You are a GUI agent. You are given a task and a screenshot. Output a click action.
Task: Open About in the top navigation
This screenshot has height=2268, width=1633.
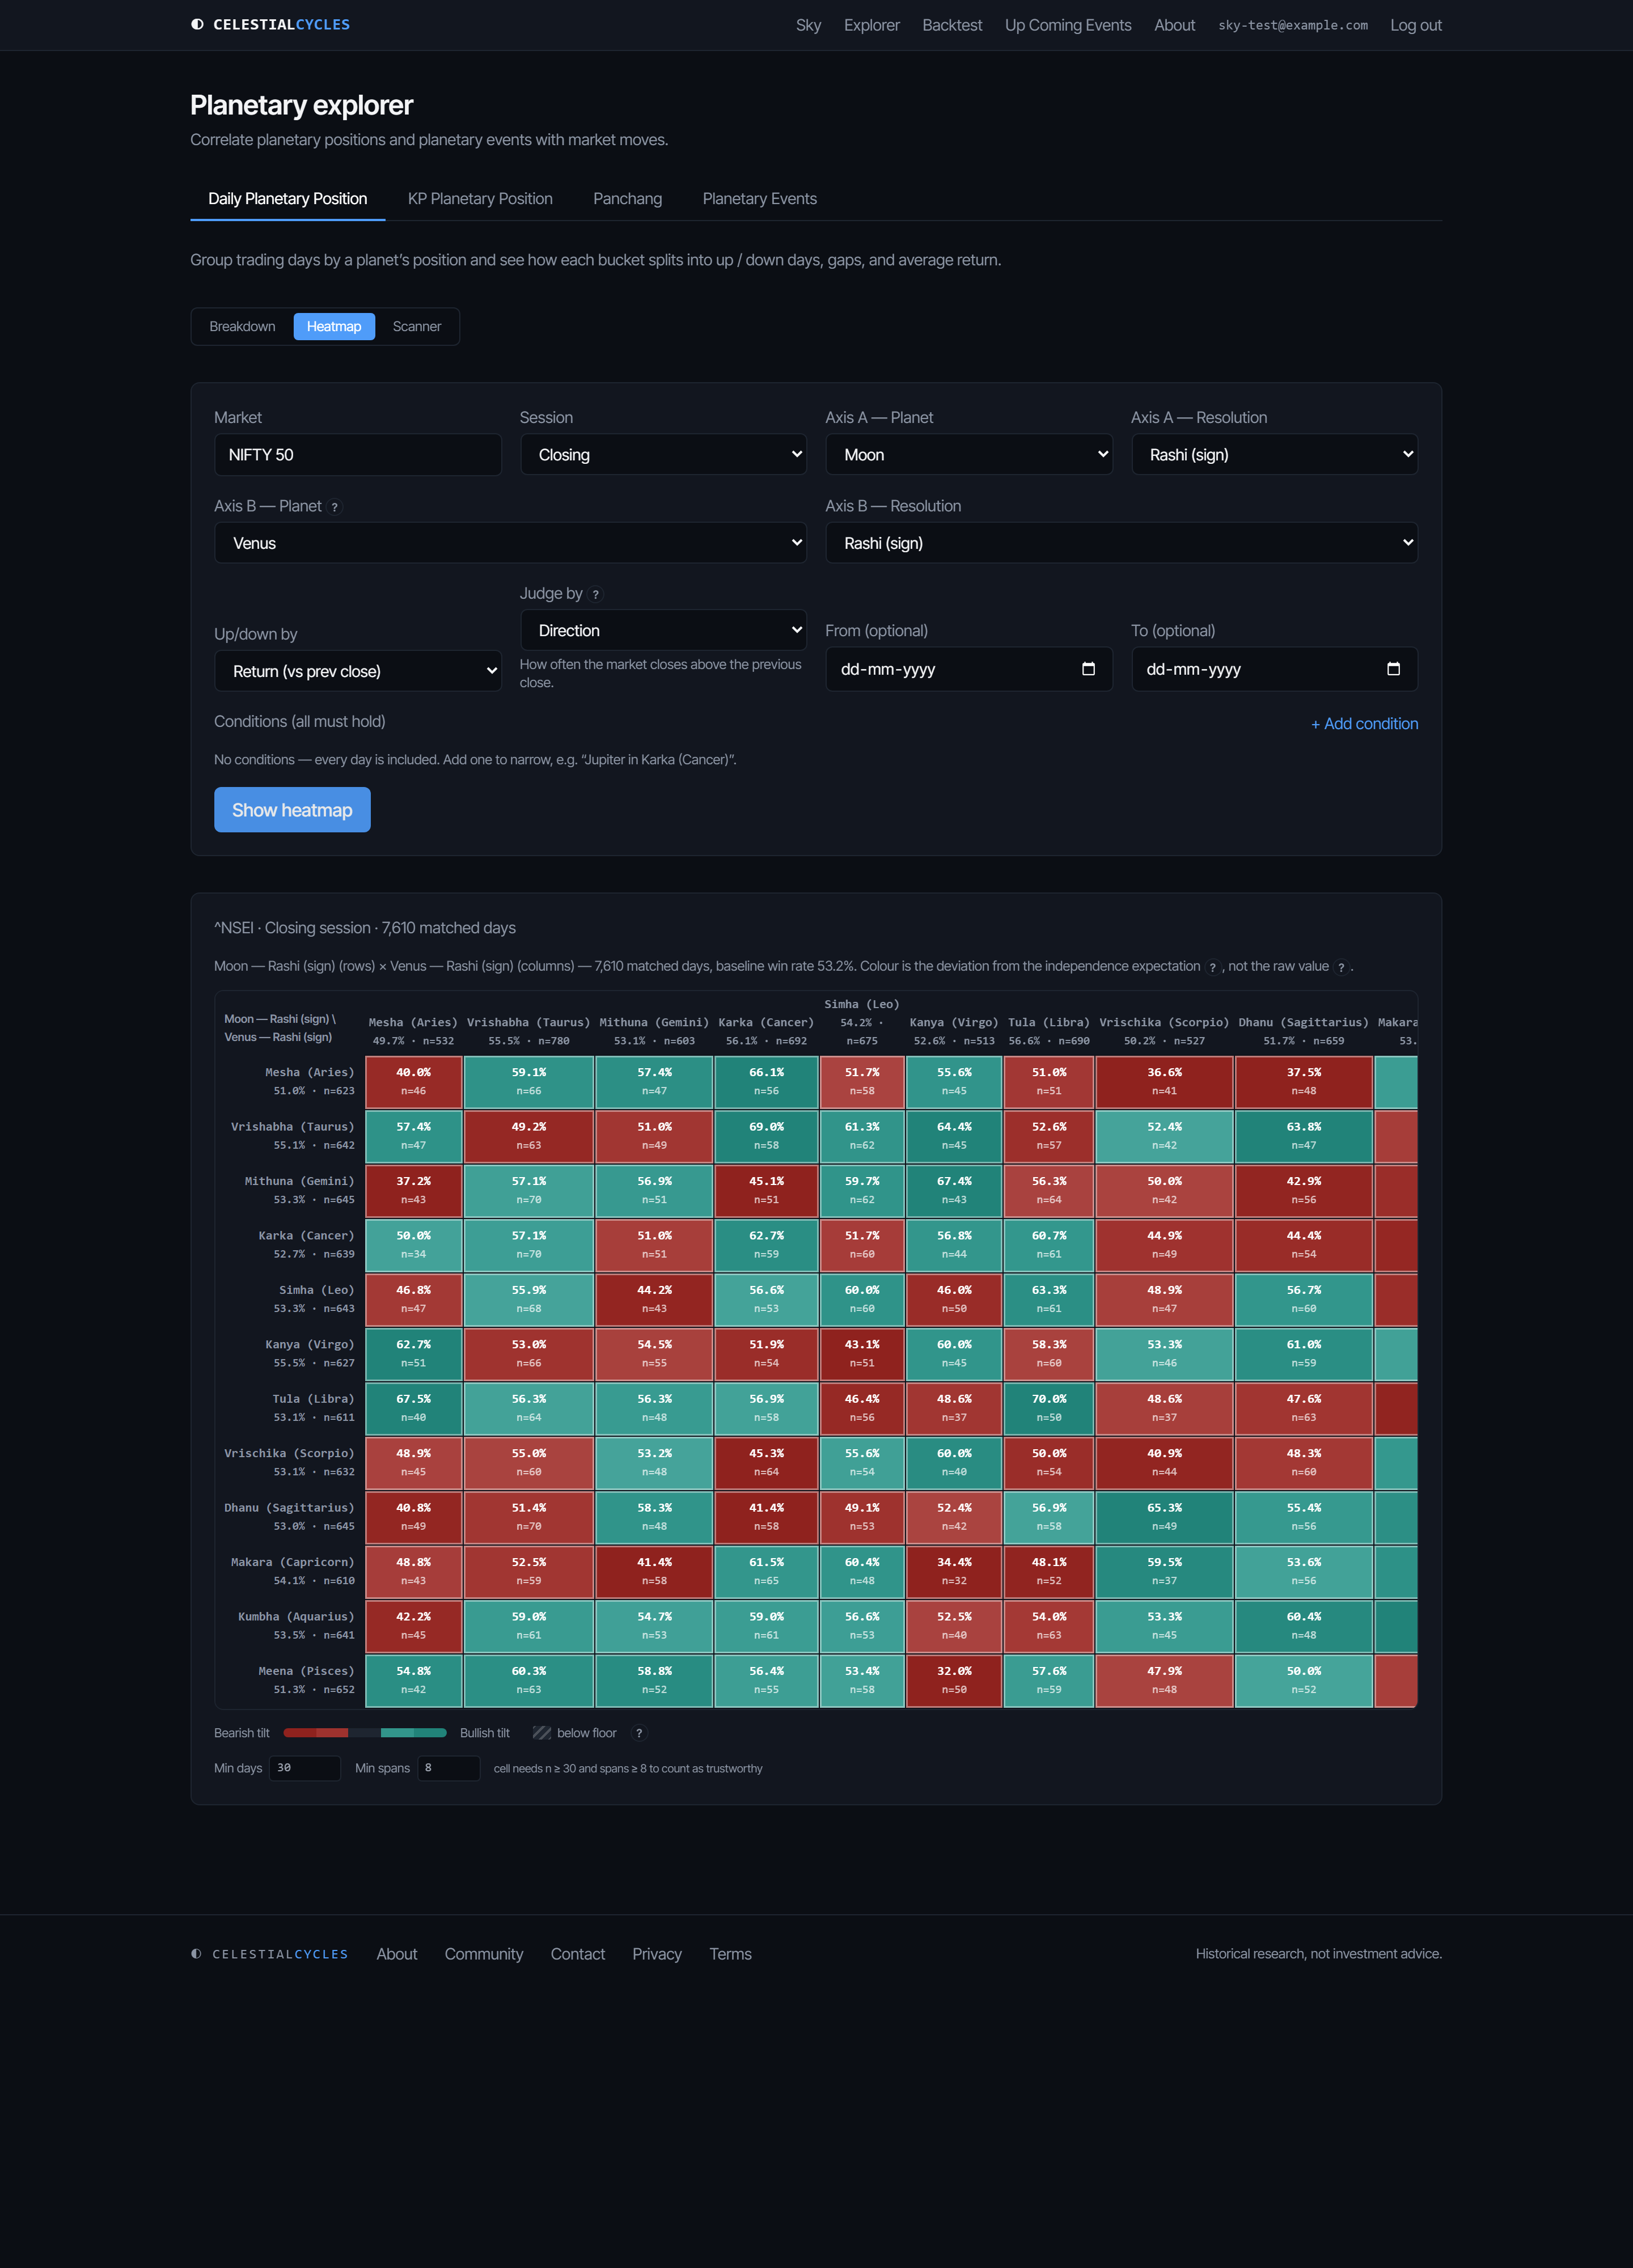[1174, 25]
